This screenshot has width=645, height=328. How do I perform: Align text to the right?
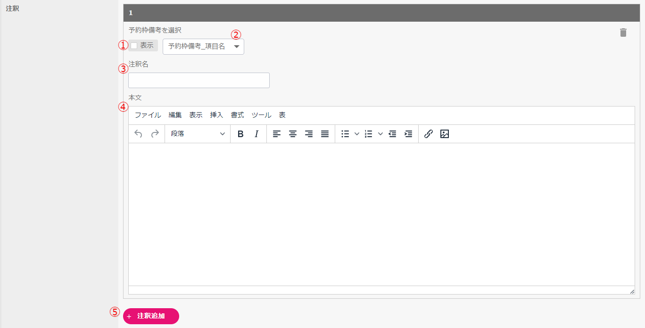309,134
